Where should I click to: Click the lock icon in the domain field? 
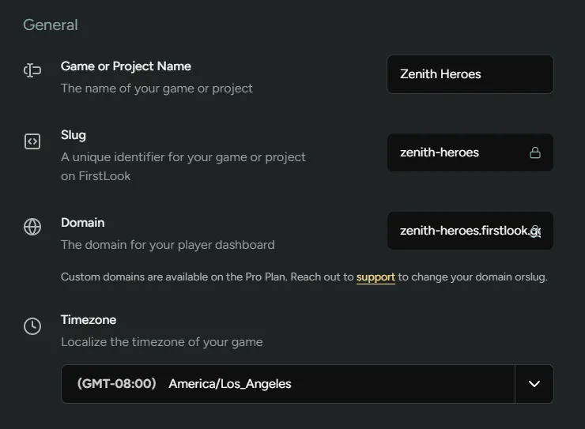coord(535,231)
